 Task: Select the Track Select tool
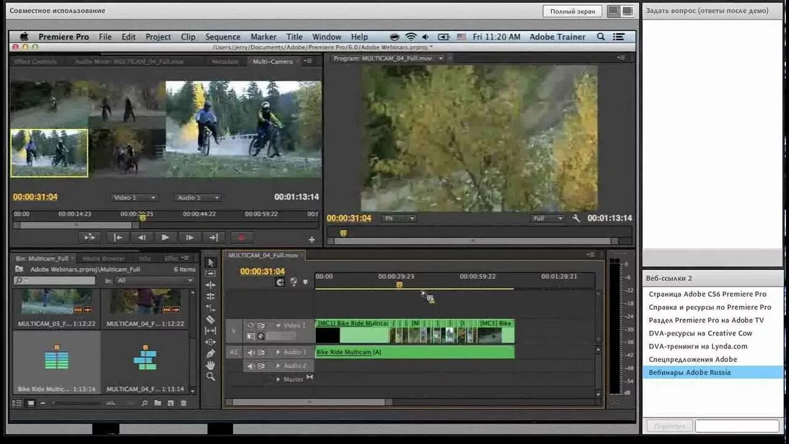211,274
